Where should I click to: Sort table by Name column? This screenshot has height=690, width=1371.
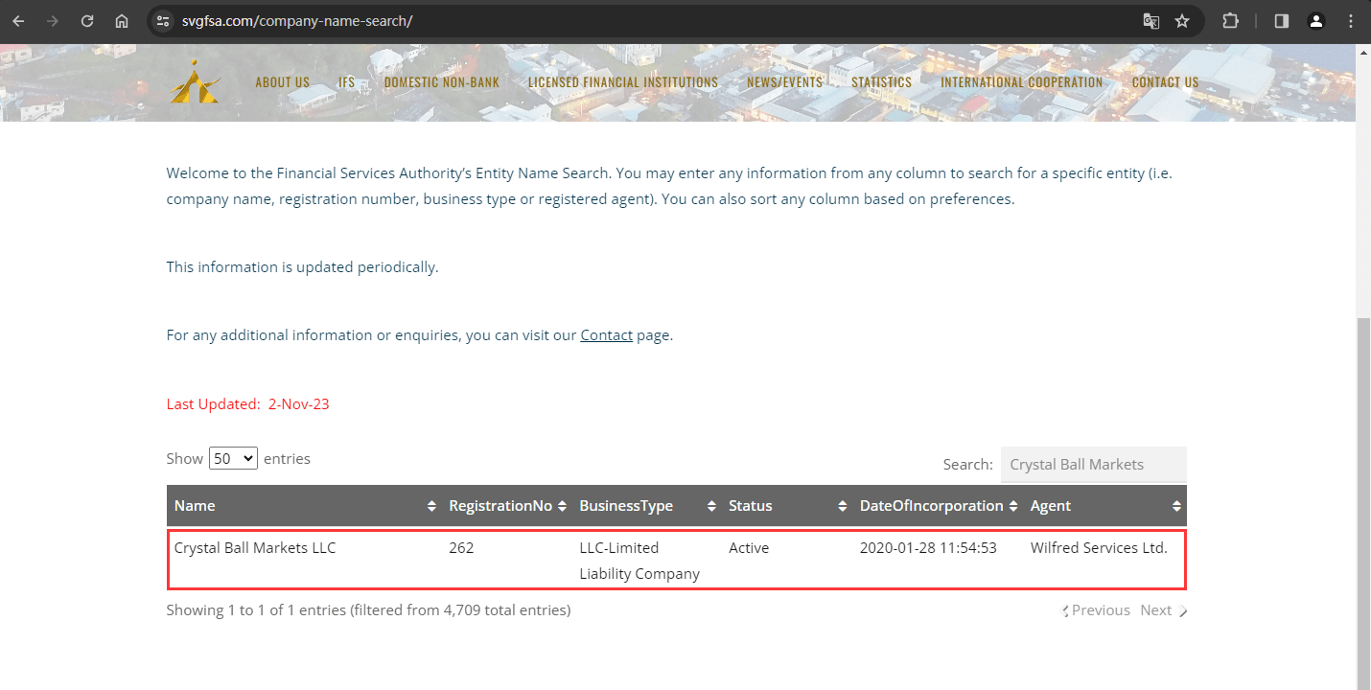tap(304, 506)
